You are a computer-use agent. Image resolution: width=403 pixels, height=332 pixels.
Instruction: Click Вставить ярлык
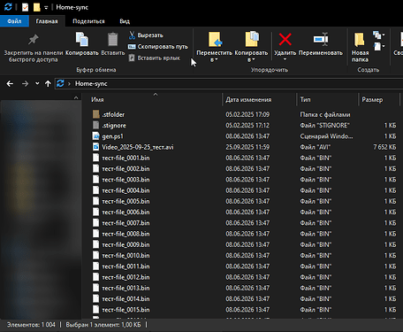pyautogui.click(x=155, y=58)
